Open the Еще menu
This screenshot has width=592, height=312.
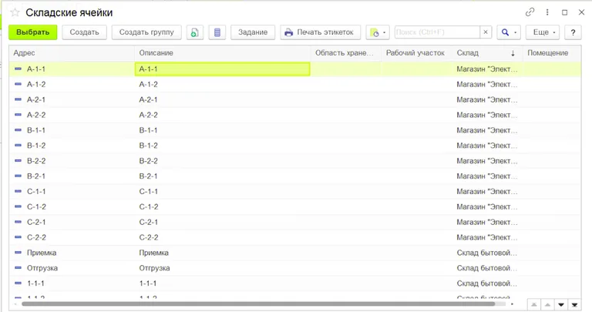tap(543, 32)
